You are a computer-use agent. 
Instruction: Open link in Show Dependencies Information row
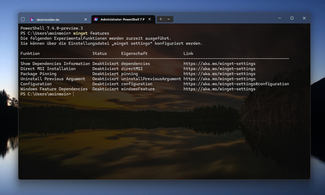pos(220,64)
